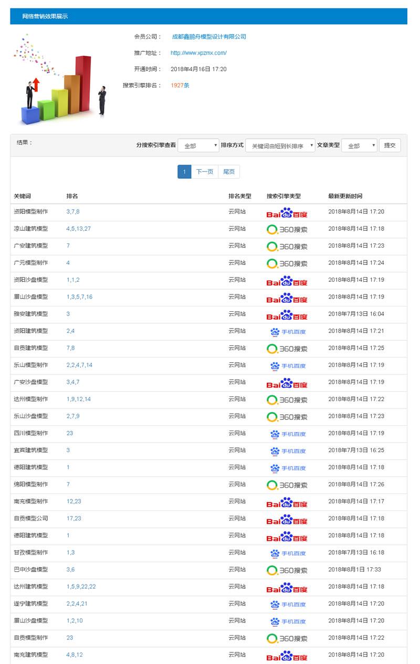Open ranking 2,2,4,7,14 for 乐山模型制作
The height and width of the screenshot is (664, 420).
click(x=79, y=365)
